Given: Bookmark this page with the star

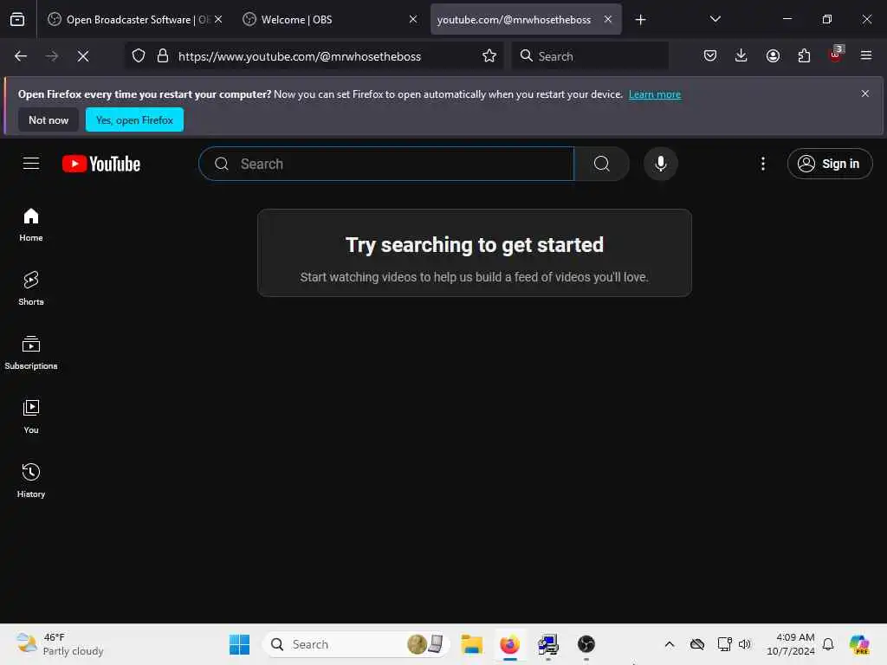Looking at the screenshot, I should click(x=489, y=56).
